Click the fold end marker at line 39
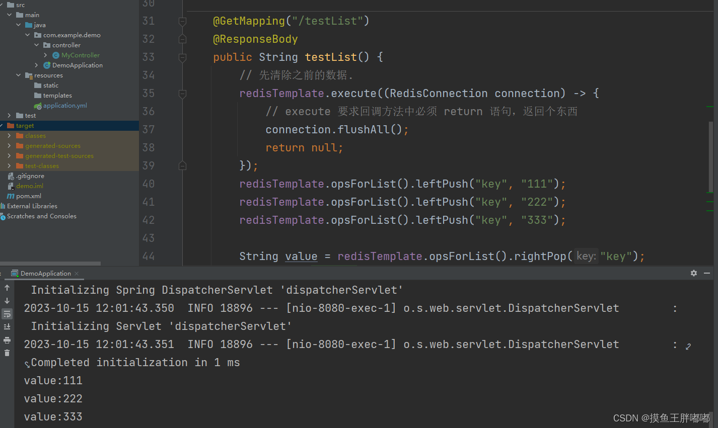Image resolution: width=718 pixels, height=428 pixels. click(x=183, y=166)
